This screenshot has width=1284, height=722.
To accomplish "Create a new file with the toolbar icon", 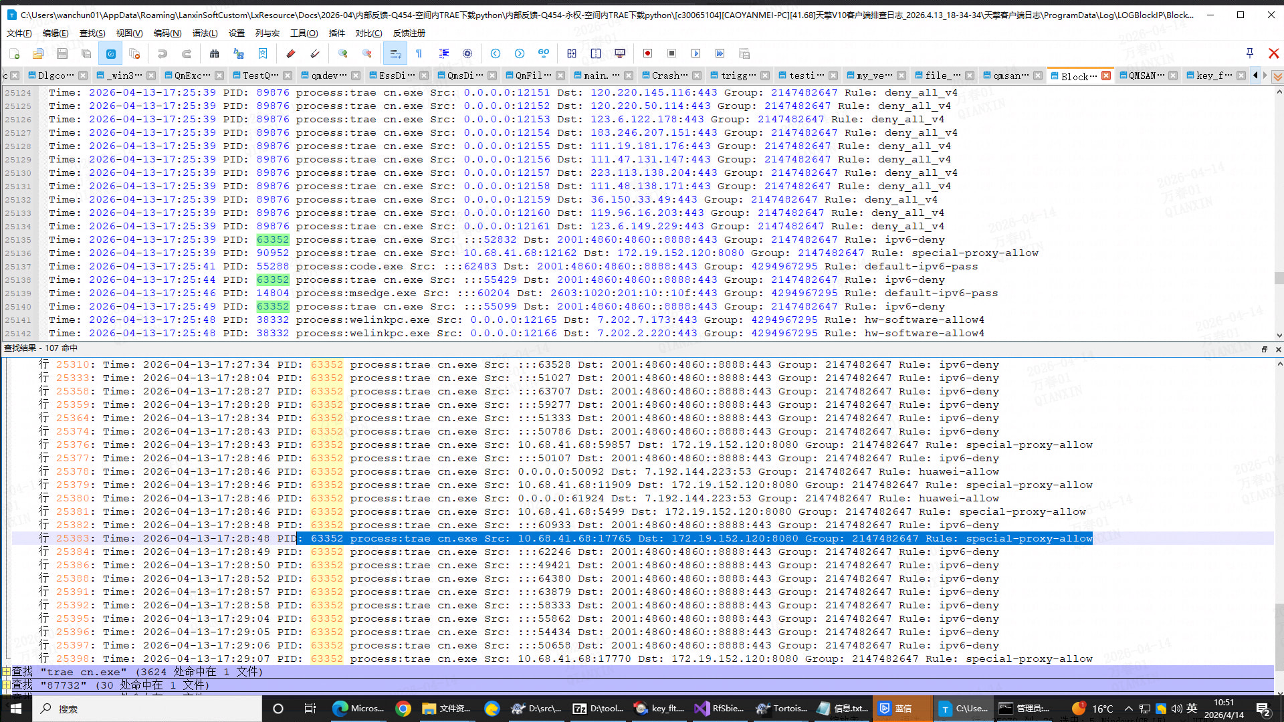I will click(15, 53).
